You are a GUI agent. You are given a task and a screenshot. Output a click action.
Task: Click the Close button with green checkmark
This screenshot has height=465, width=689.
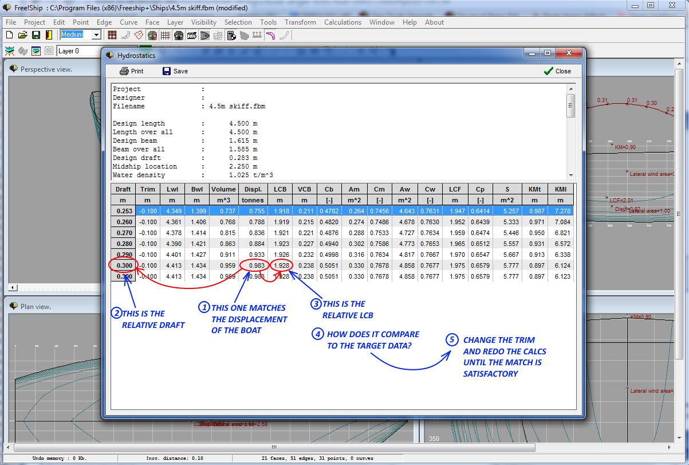click(x=557, y=71)
